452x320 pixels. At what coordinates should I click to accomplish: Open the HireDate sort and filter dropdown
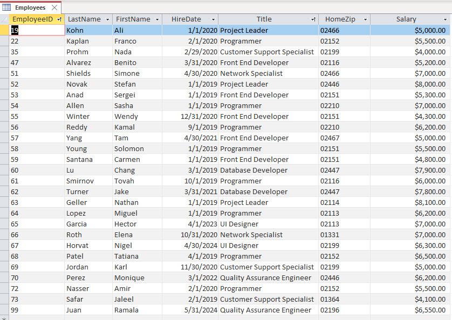(214, 19)
